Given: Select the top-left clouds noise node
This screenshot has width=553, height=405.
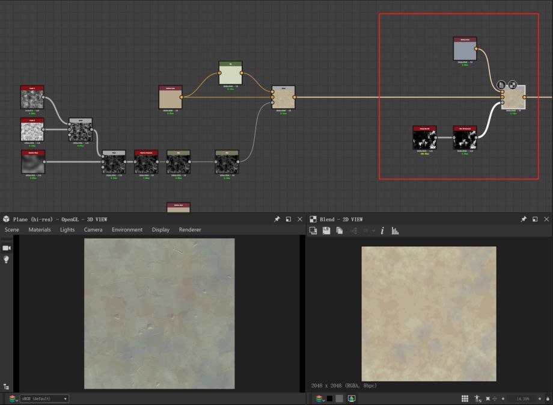Looking at the screenshot, I should coord(32,97).
